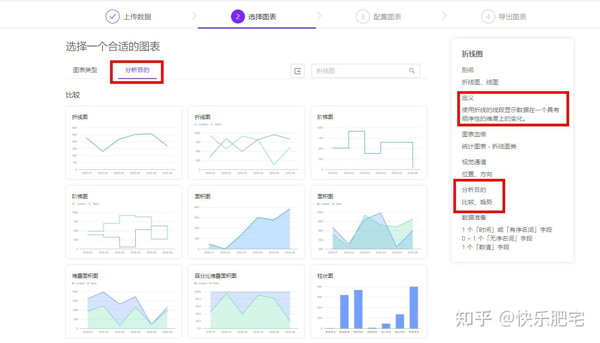
Task: Switch to the 分析目的 tab
Action: (137, 70)
